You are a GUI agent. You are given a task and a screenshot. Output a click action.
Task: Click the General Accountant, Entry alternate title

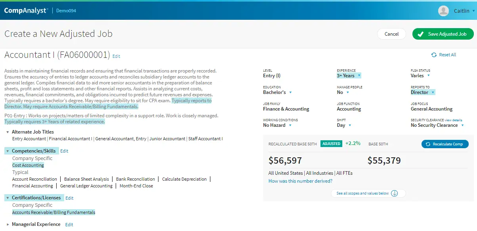coord(121,139)
